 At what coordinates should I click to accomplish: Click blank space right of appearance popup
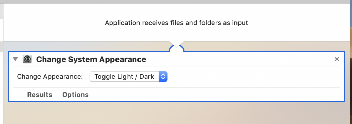click(254, 77)
